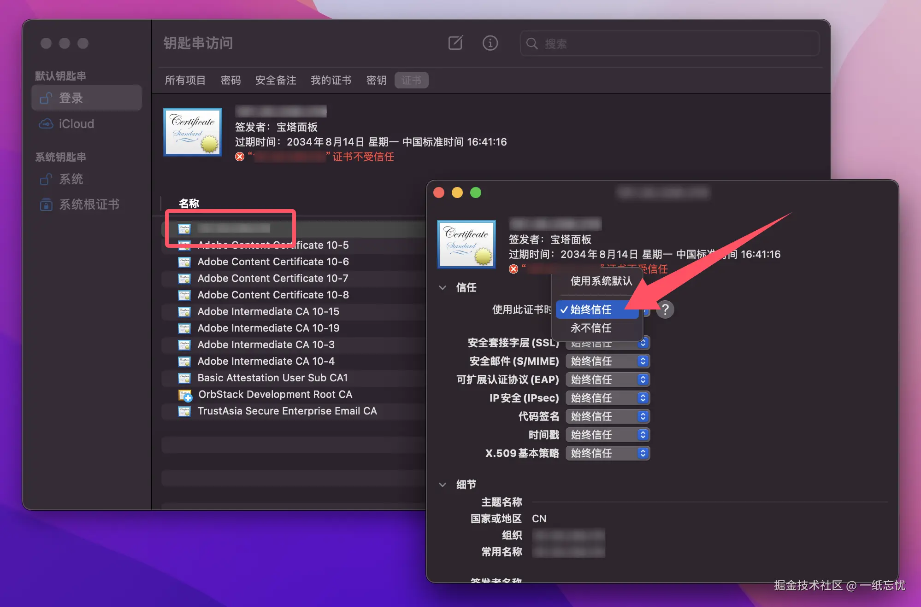The width and height of the screenshot is (921, 607).
Task: Select the checked 始终信任 menu option
Action: 591,309
